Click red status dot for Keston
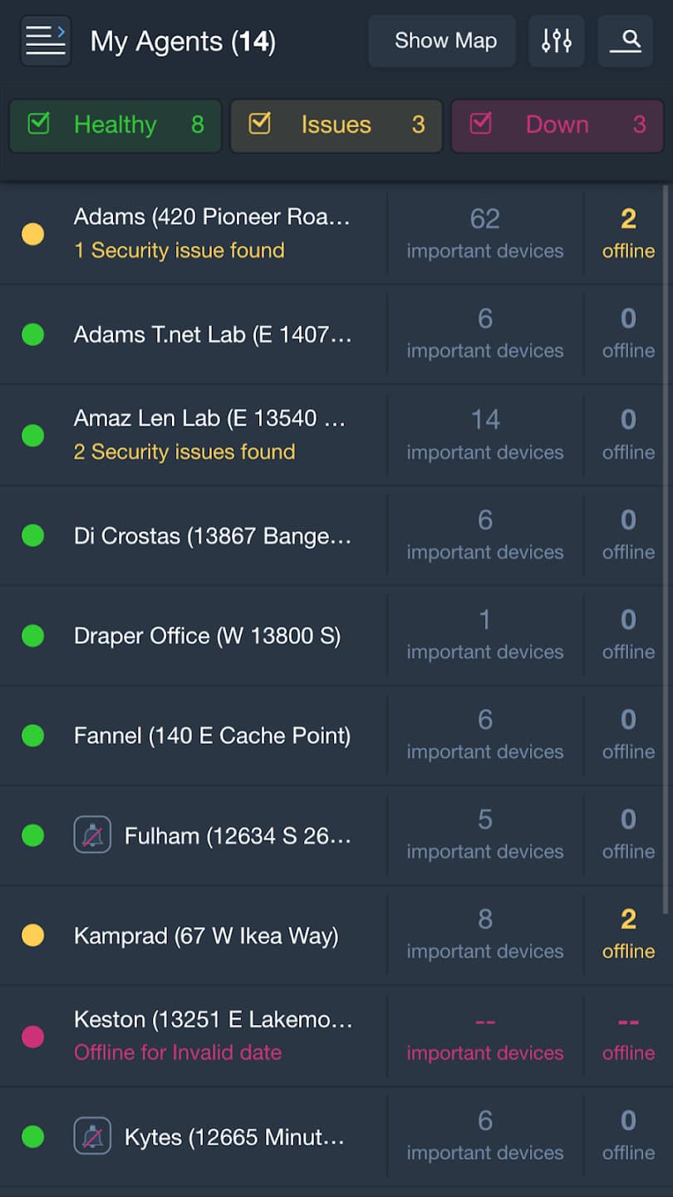673x1197 pixels. coord(32,1036)
